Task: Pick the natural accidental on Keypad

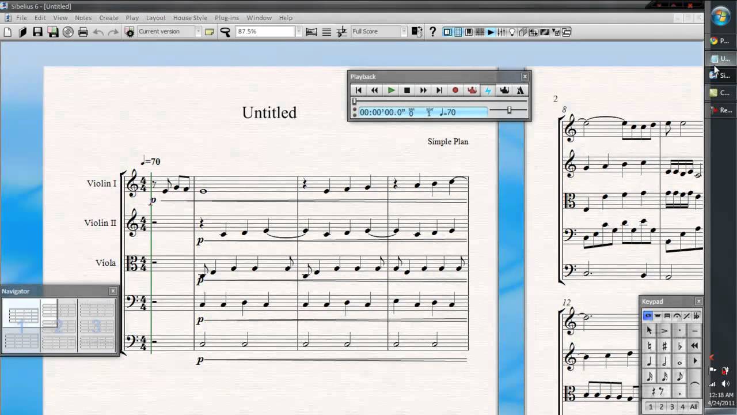Action: click(x=649, y=346)
